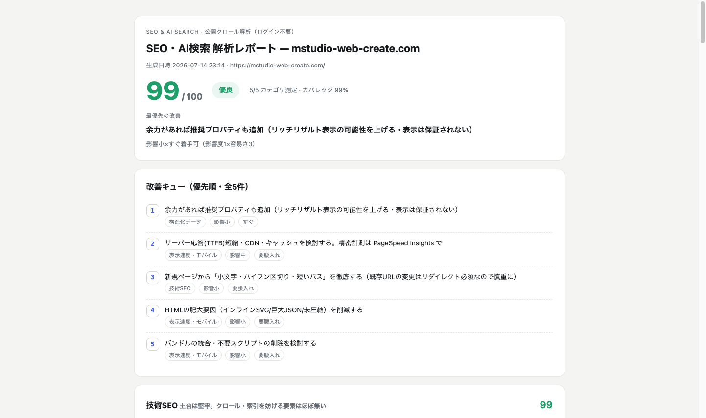Click the 表示速度・モバイル tag under the TTFB item
706x418 pixels.
[193, 255]
